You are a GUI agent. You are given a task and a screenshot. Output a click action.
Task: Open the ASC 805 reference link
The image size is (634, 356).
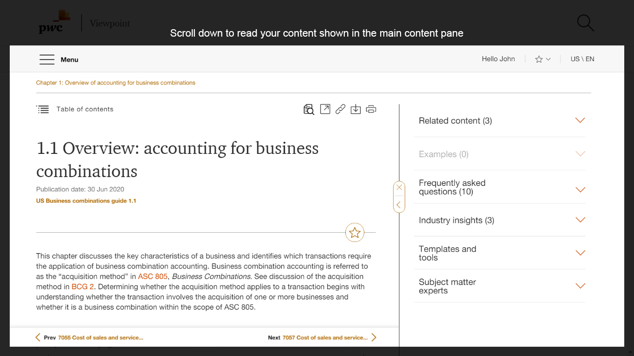153,276
